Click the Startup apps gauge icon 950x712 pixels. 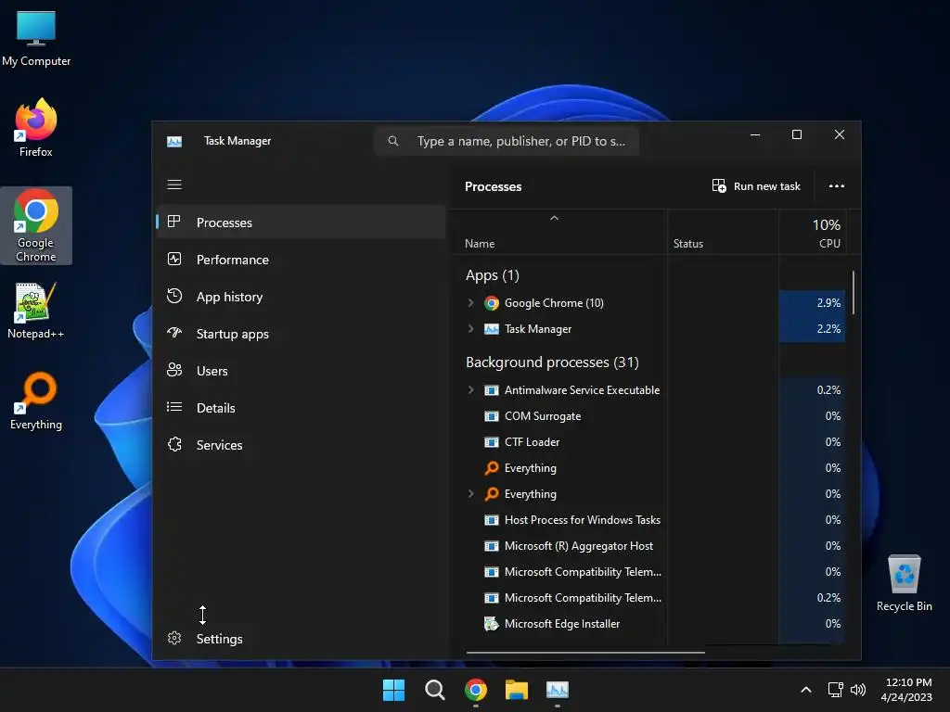173,333
